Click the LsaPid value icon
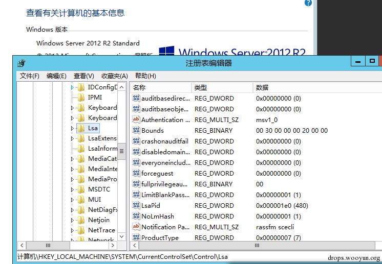 [x=136, y=205]
